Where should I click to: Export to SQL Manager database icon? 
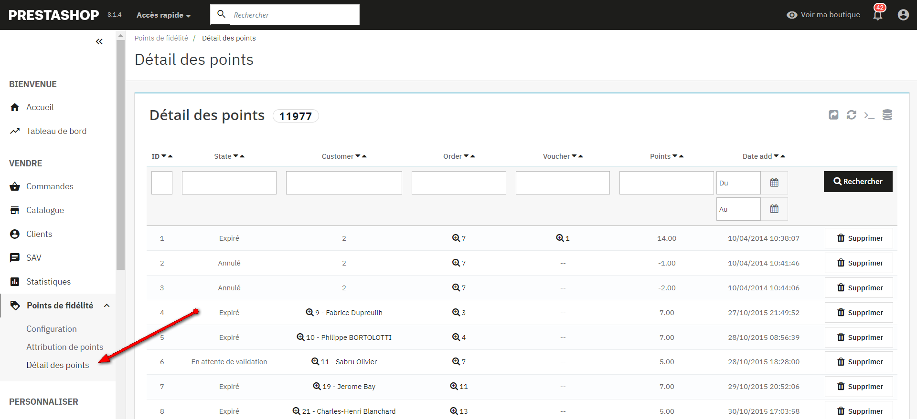[887, 115]
